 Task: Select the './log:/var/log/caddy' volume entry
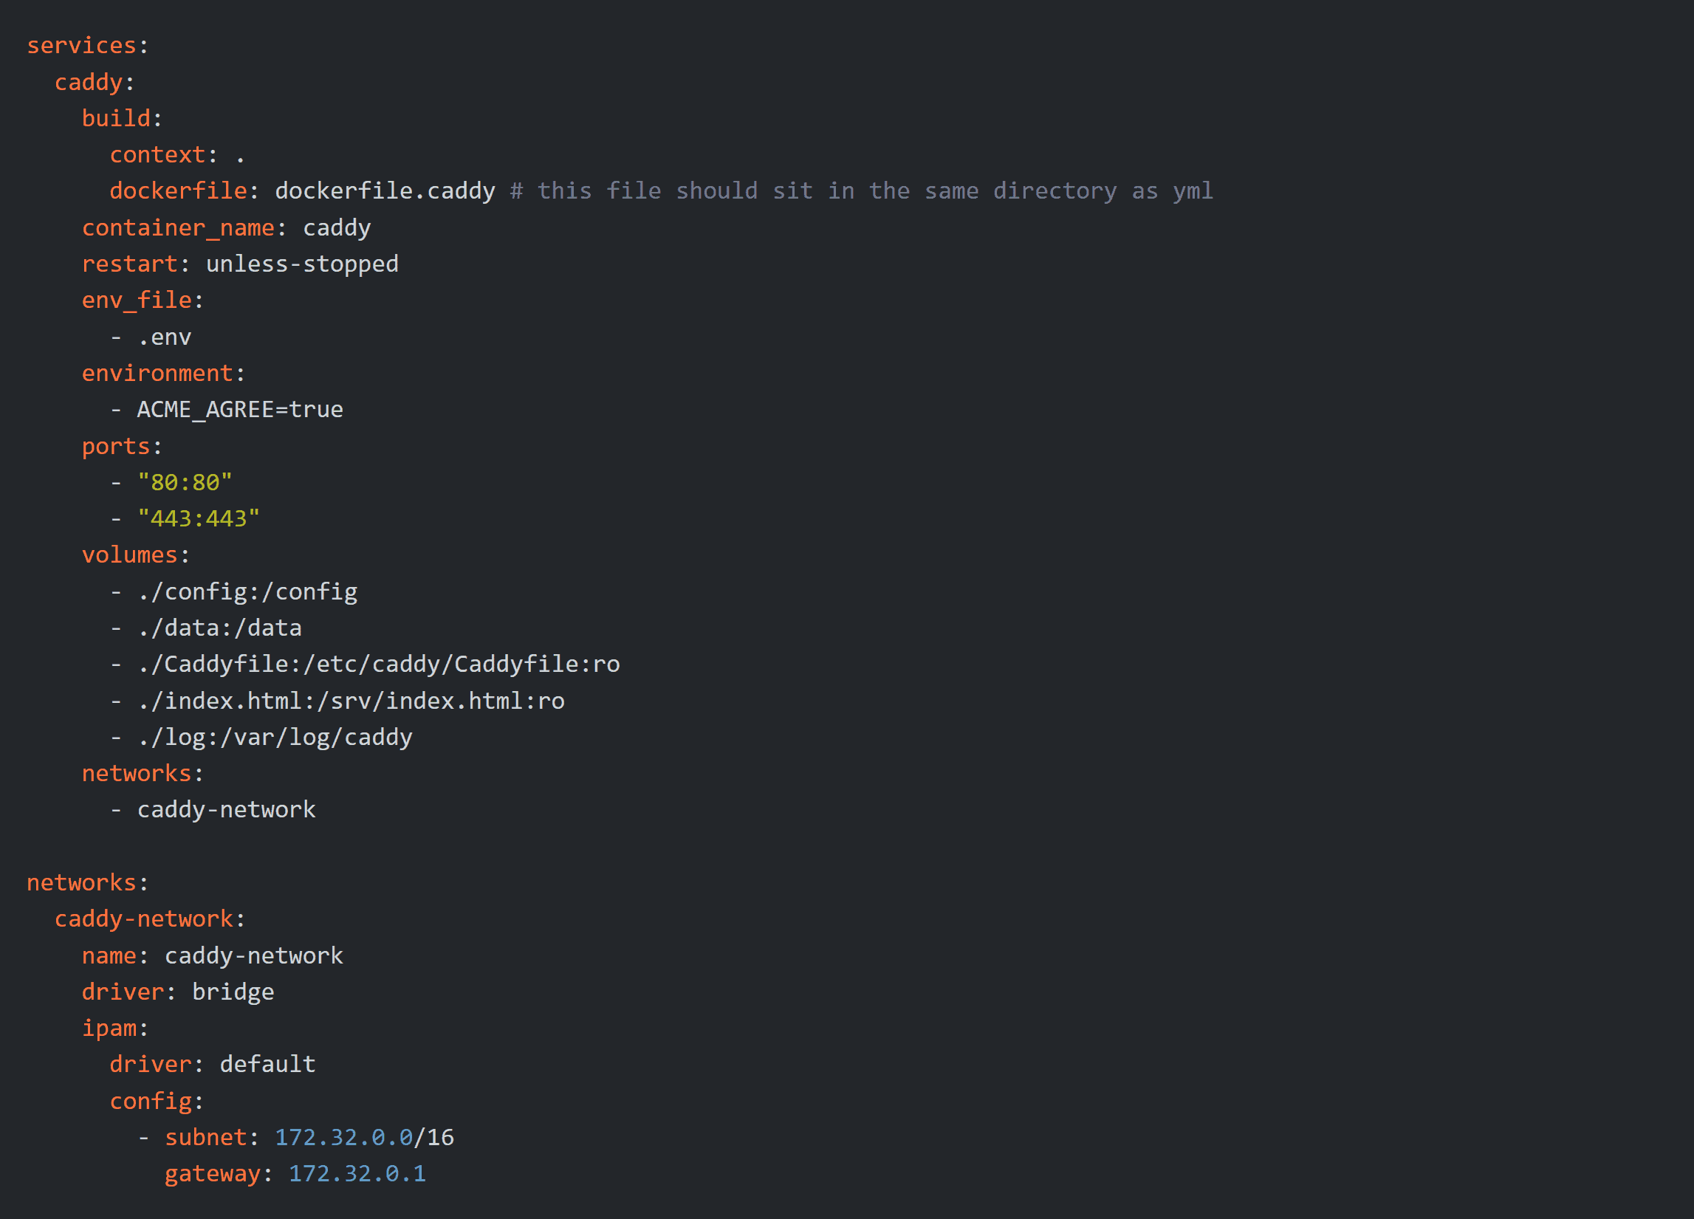pos(275,737)
